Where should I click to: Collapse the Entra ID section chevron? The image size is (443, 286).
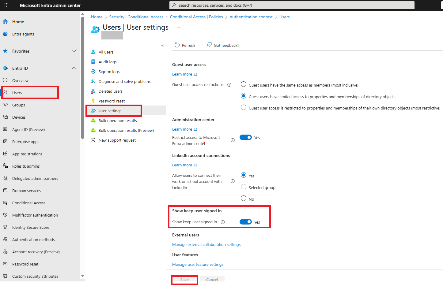point(74,68)
